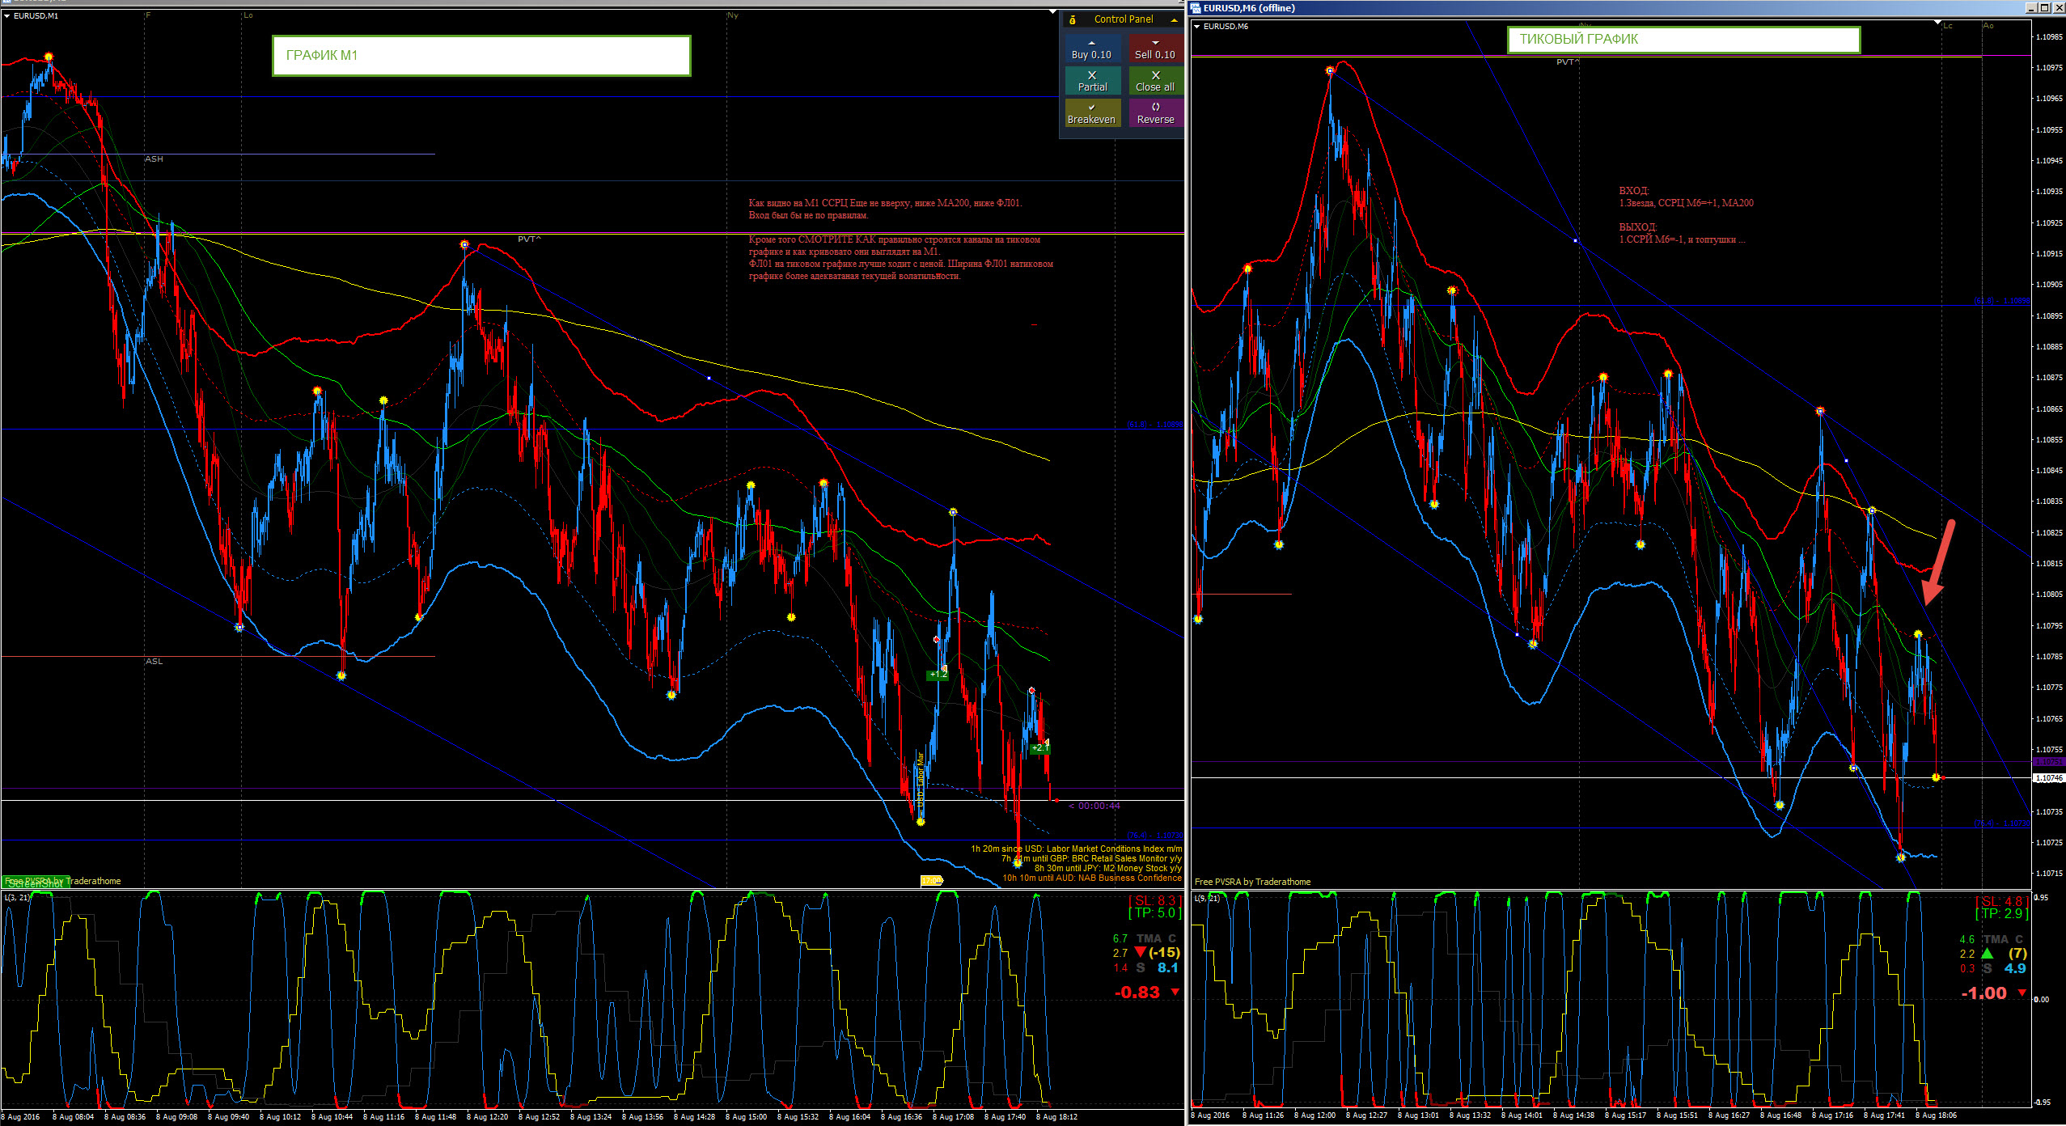Set Breakeven from the Control Panel

[x=1092, y=113]
